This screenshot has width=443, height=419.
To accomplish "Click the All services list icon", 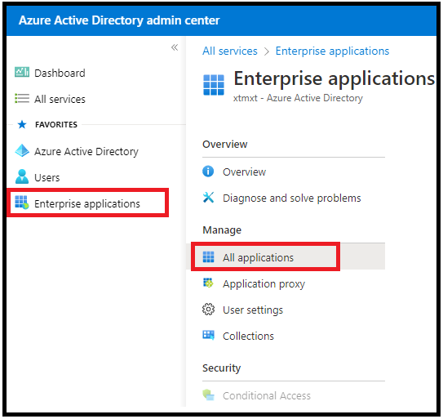I will (x=22, y=99).
